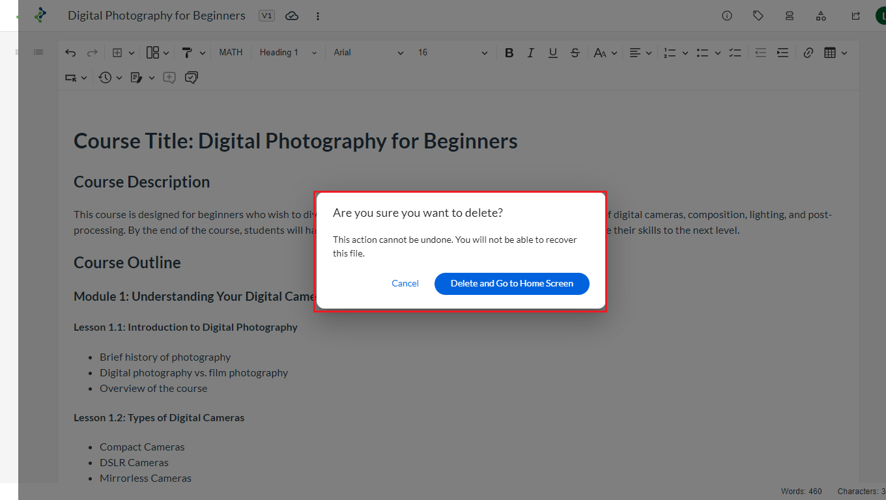Image resolution: width=886 pixels, height=500 pixels.
Task: Cancel the delete confirmation dialog
Action: pyautogui.click(x=405, y=284)
